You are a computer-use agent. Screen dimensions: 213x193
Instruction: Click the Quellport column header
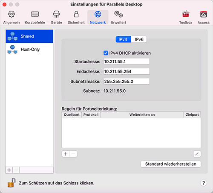pos(72,115)
